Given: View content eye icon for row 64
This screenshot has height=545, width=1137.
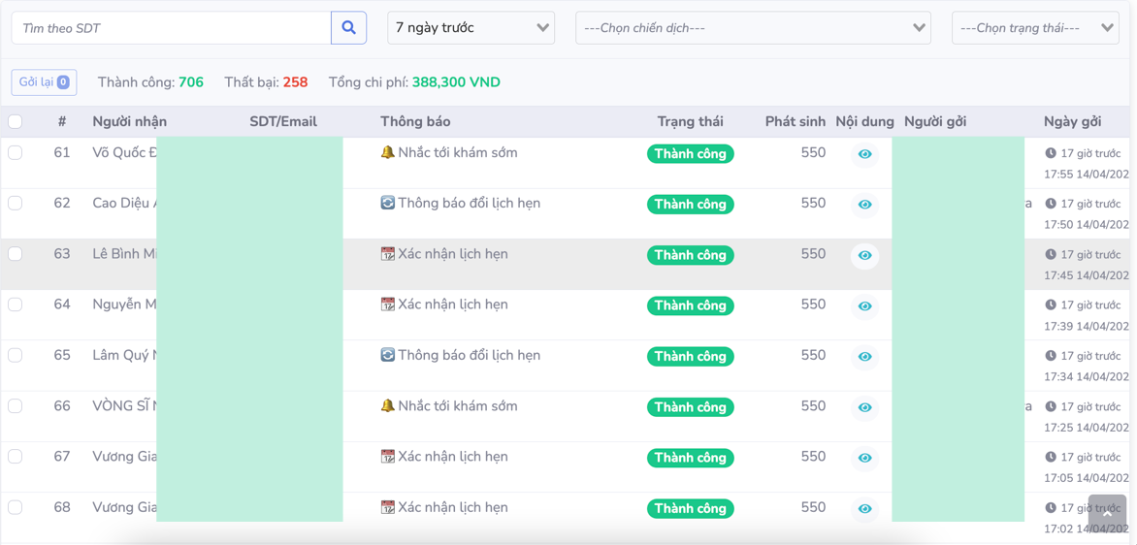Looking at the screenshot, I should [x=864, y=306].
